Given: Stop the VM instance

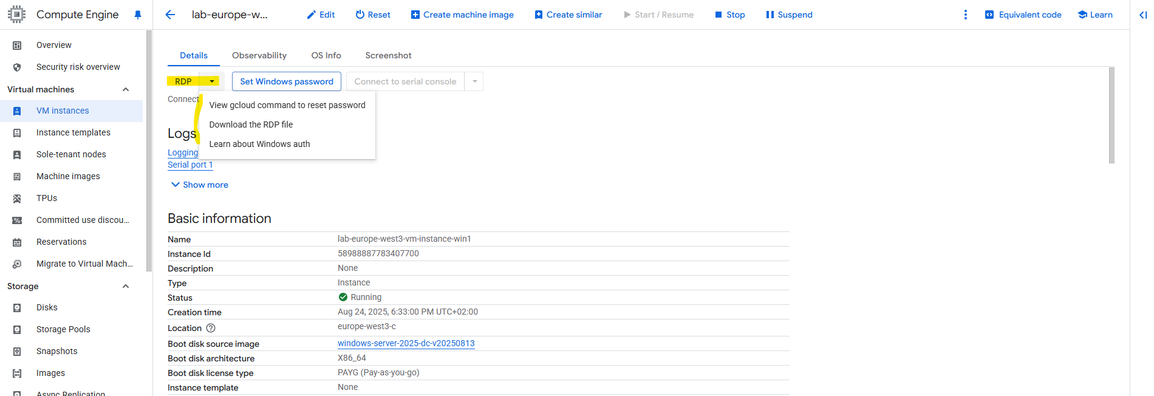Looking at the screenshot, I should [x=729, y=15].
